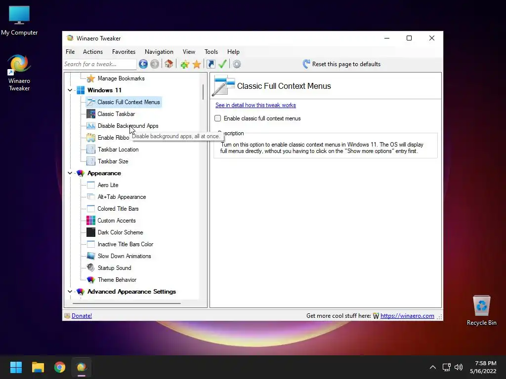Viewport: 506px width, 379px height.
Task: Open the volume speaker tray icon
Action: (459, 367)
